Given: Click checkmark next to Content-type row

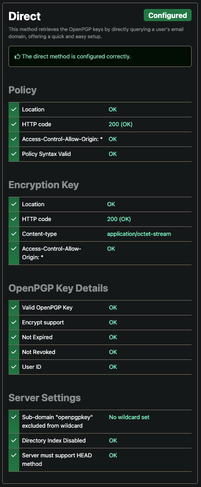Looking at the screenshot, I should pyautogui.click(x=13, y=234).
